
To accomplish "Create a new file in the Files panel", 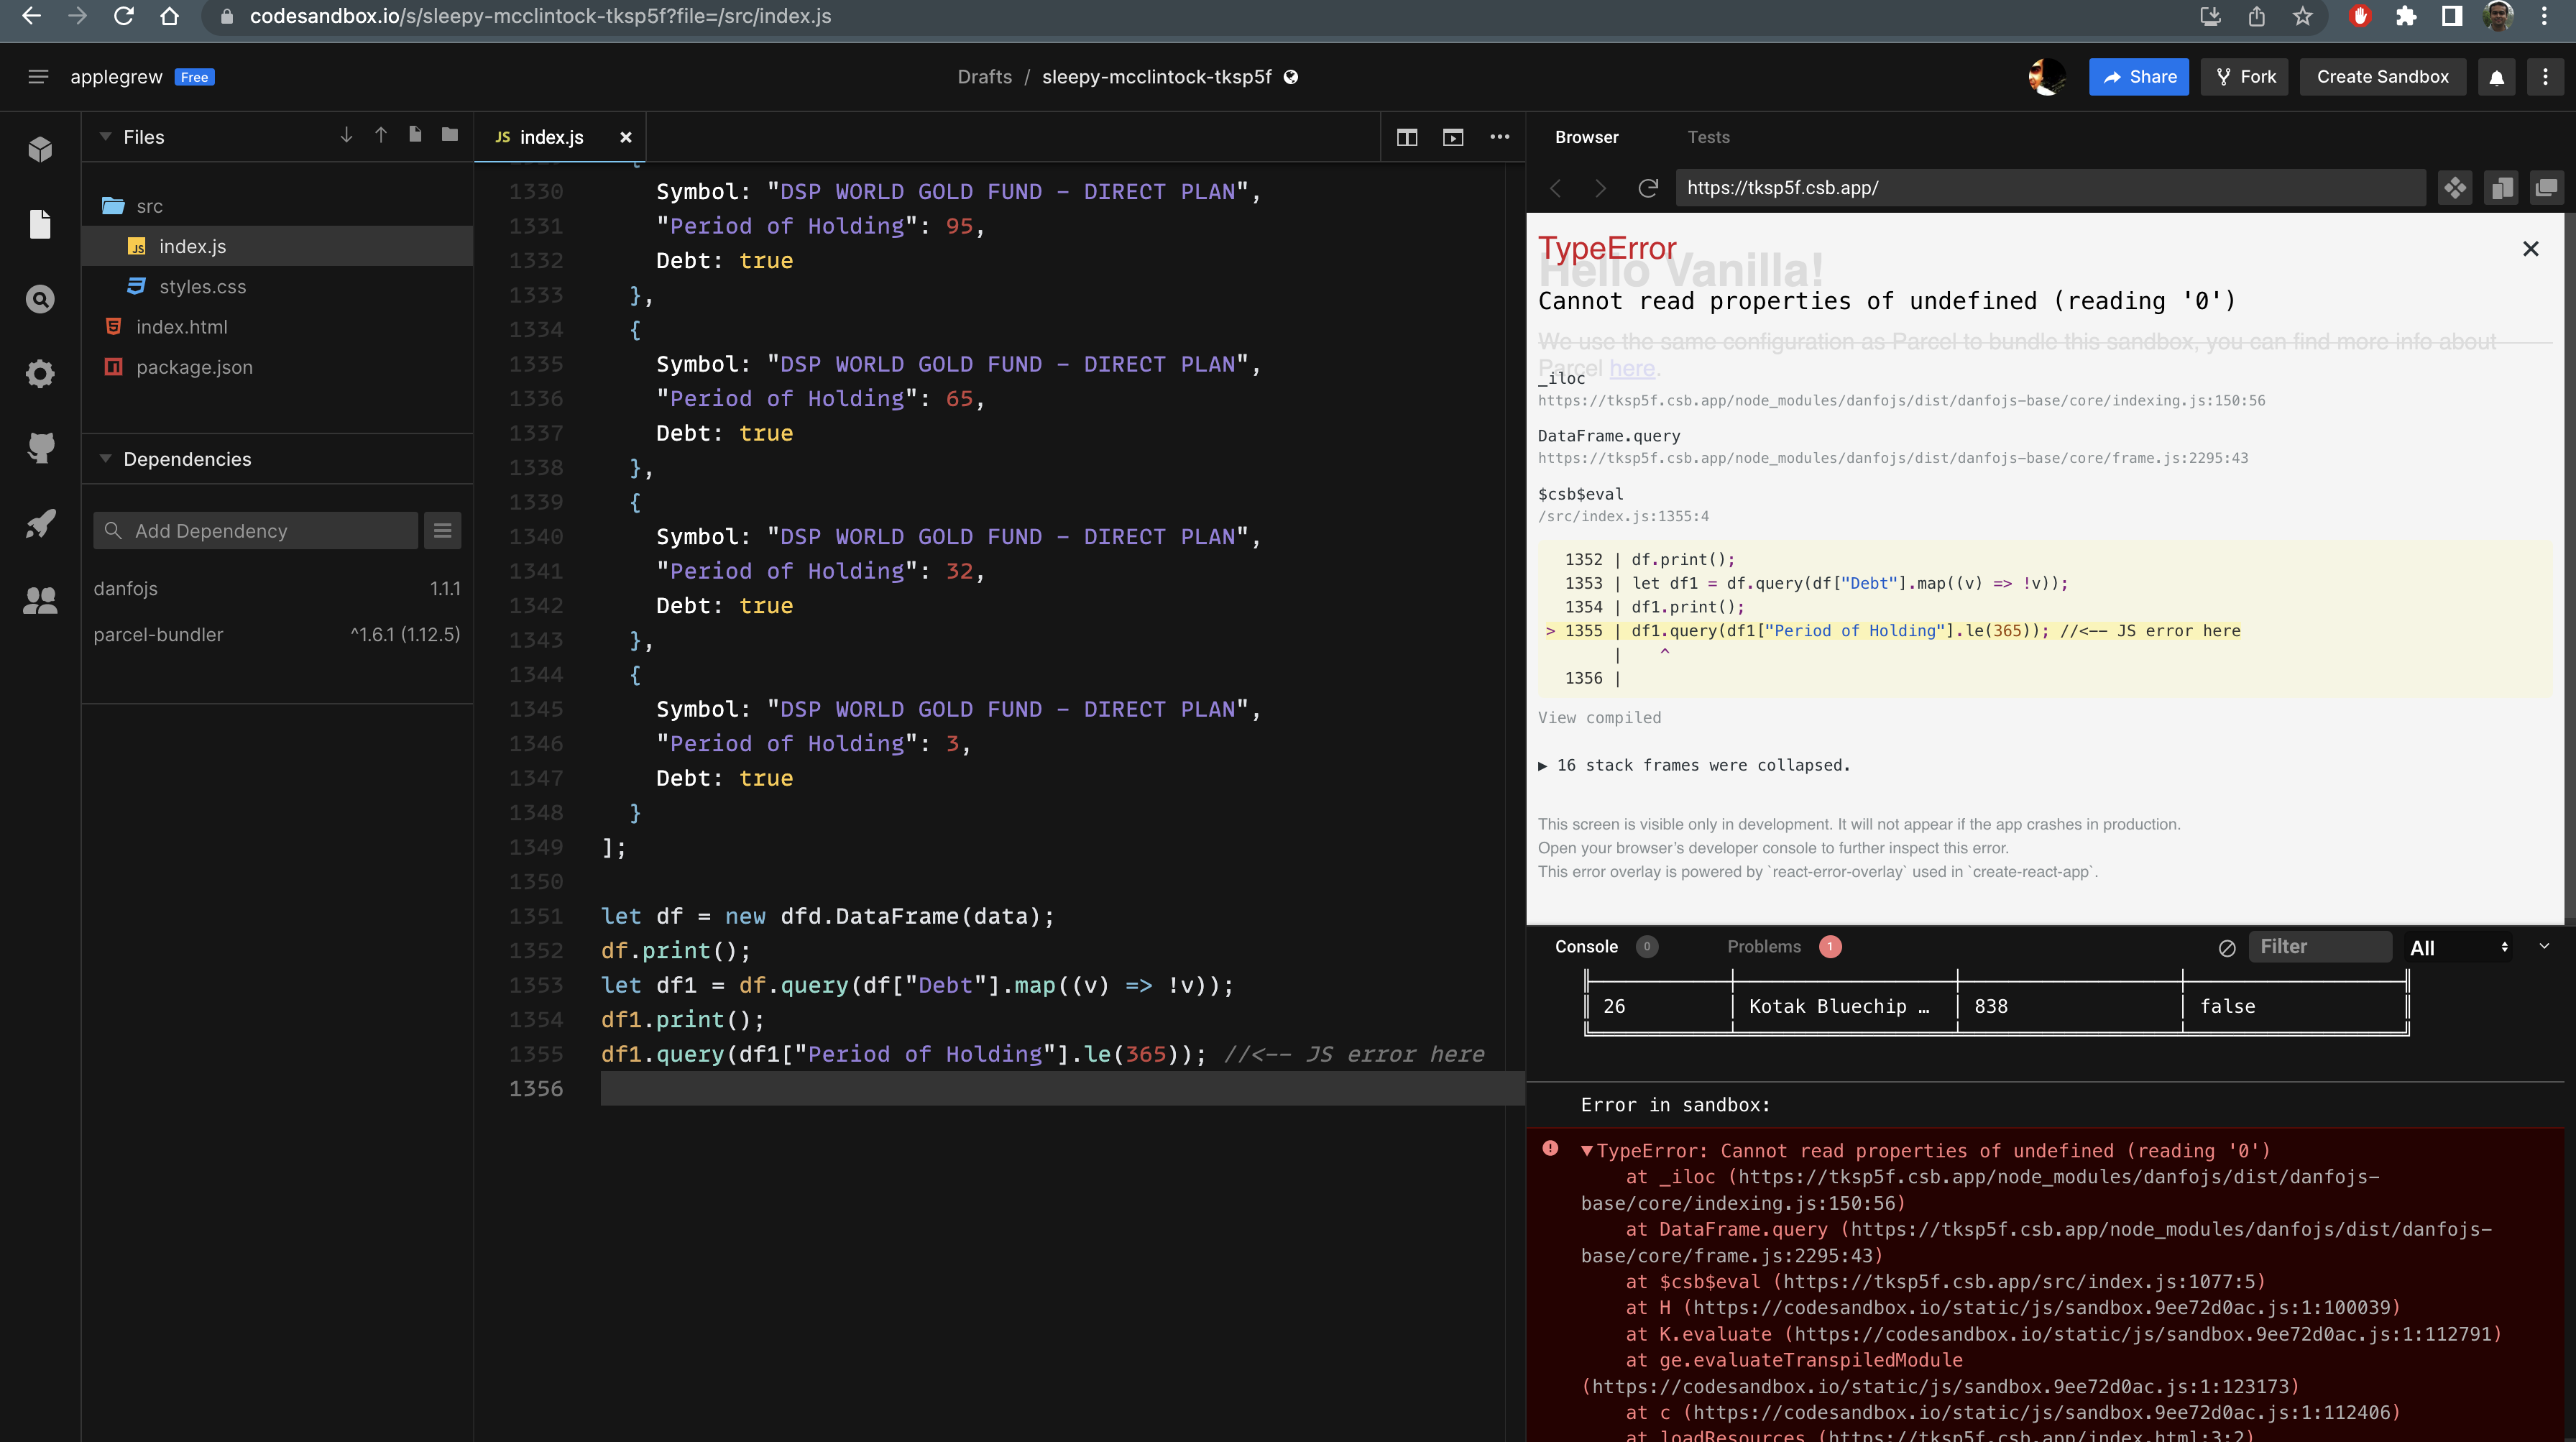I will click(415, 135).
